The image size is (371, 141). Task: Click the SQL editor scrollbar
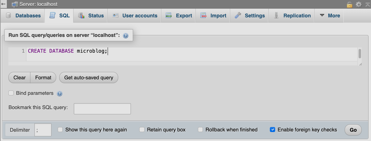click(360, 54)
